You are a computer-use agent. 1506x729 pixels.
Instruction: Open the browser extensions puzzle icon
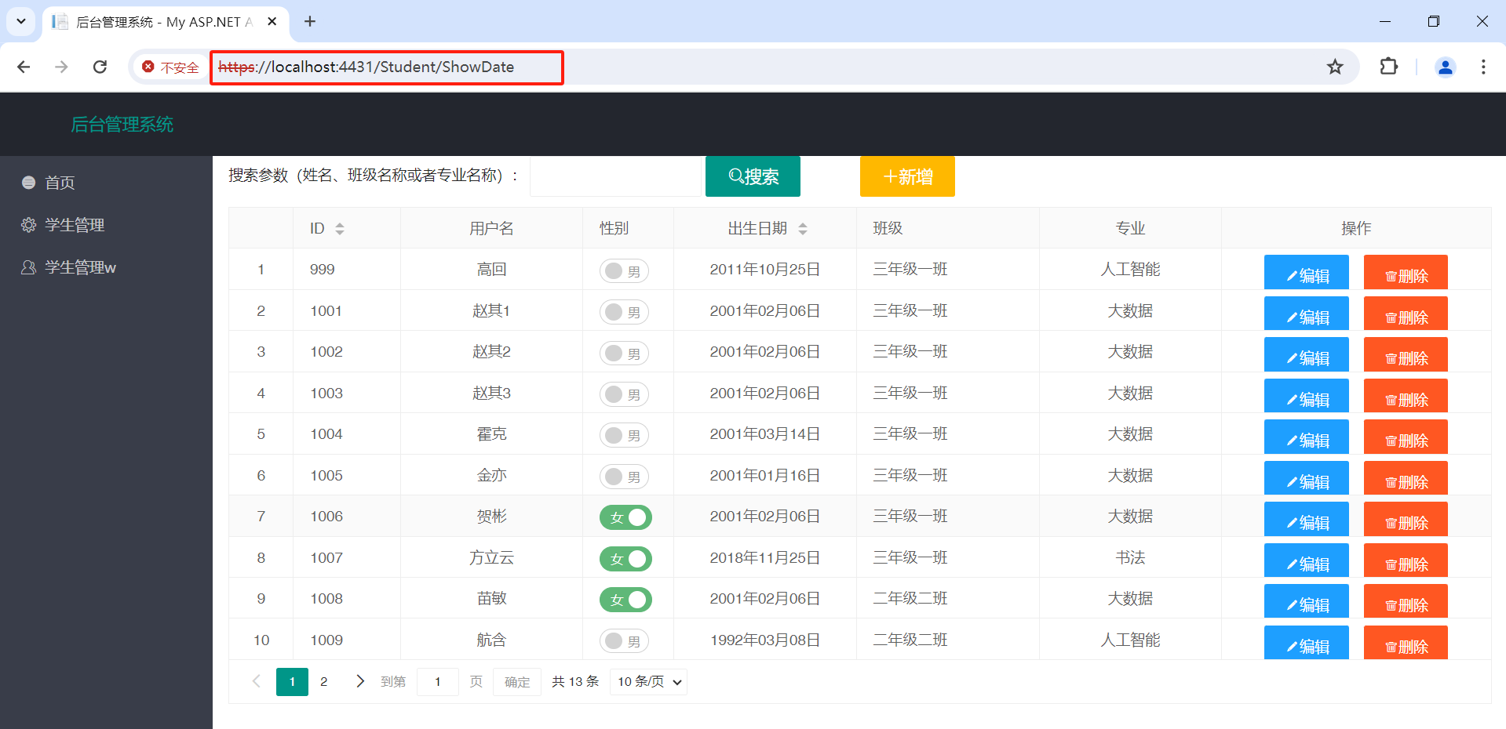point(1388,67)
